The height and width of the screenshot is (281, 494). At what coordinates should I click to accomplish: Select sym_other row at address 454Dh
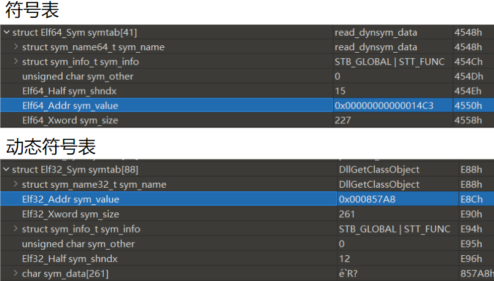pos(77,77)
